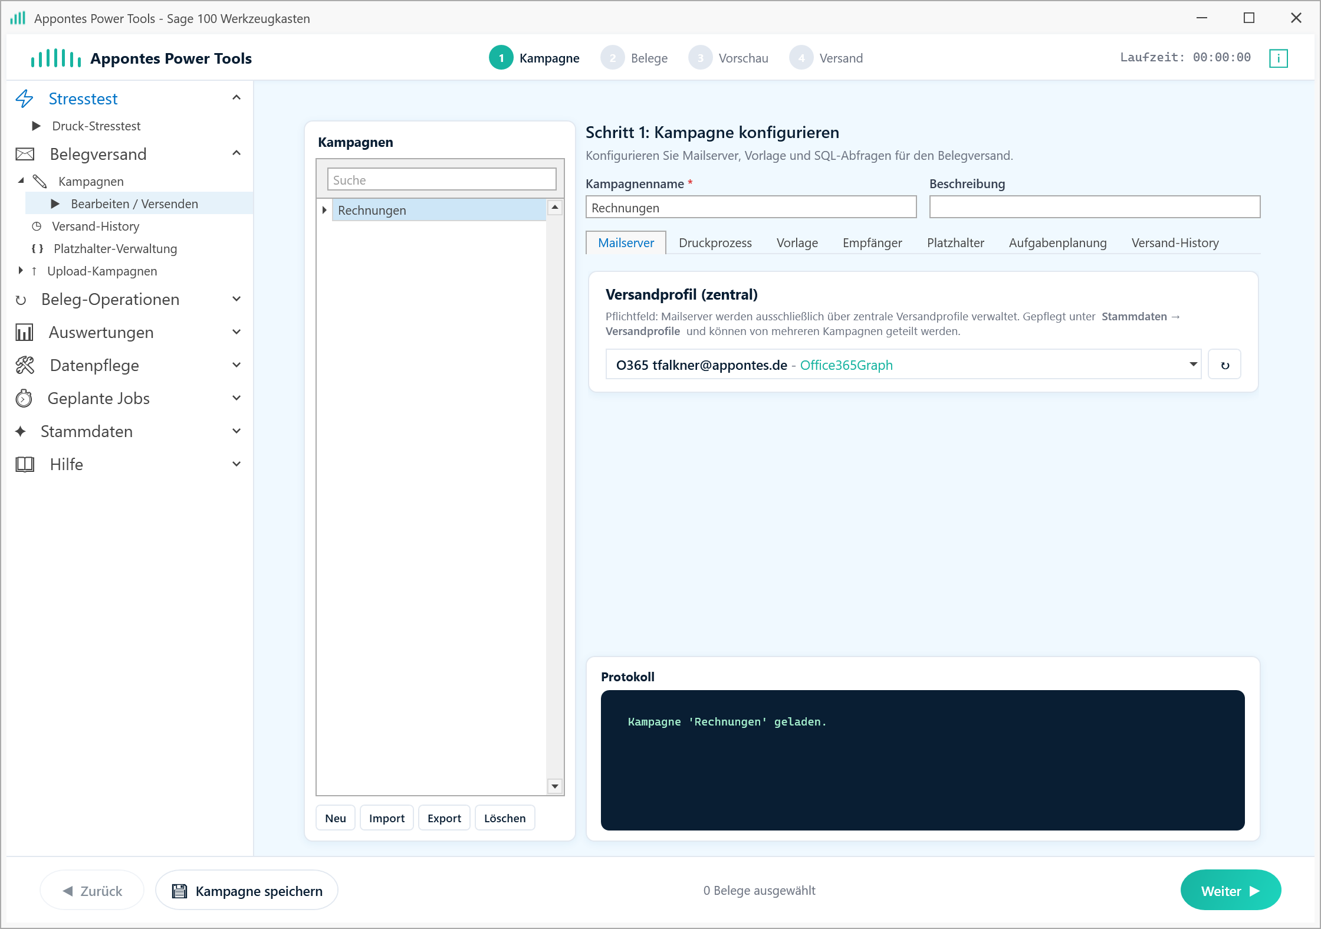Expand the Geplante Jobs section chevron
1321x929 pixels.
point(236,398)
